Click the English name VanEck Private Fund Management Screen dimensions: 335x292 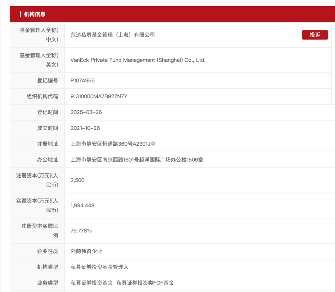[x=138, y=60]
